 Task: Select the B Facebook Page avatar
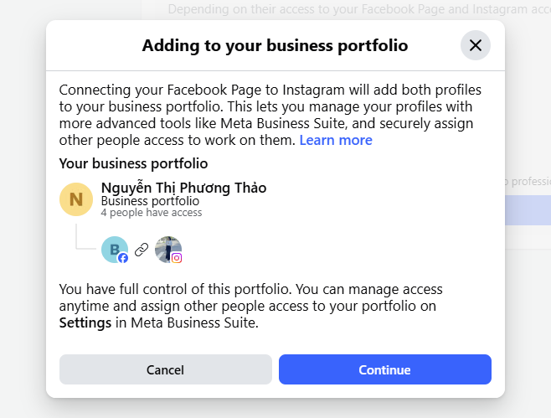[113, 249]
